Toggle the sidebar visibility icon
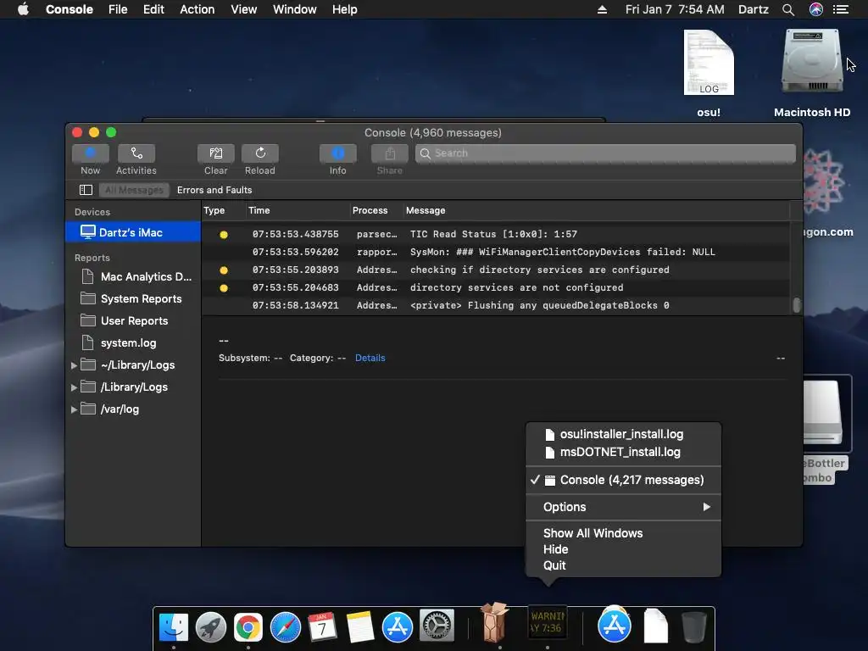The width and height of the screenshot is (868, 651). [86, 190]
